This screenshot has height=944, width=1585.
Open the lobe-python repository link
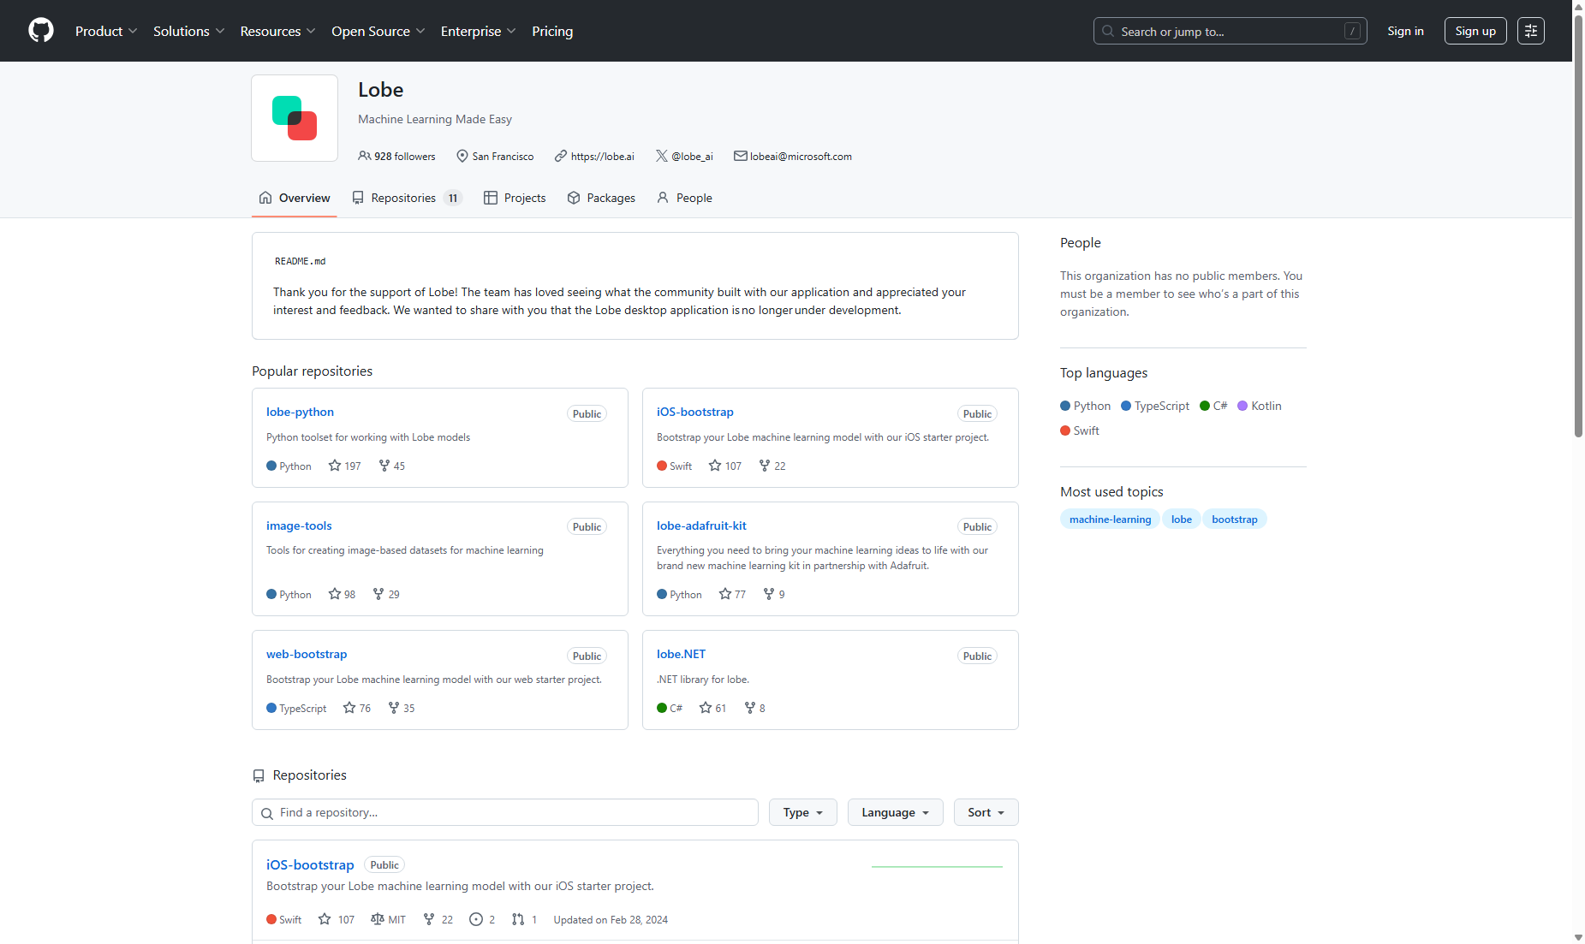[300, 412]
